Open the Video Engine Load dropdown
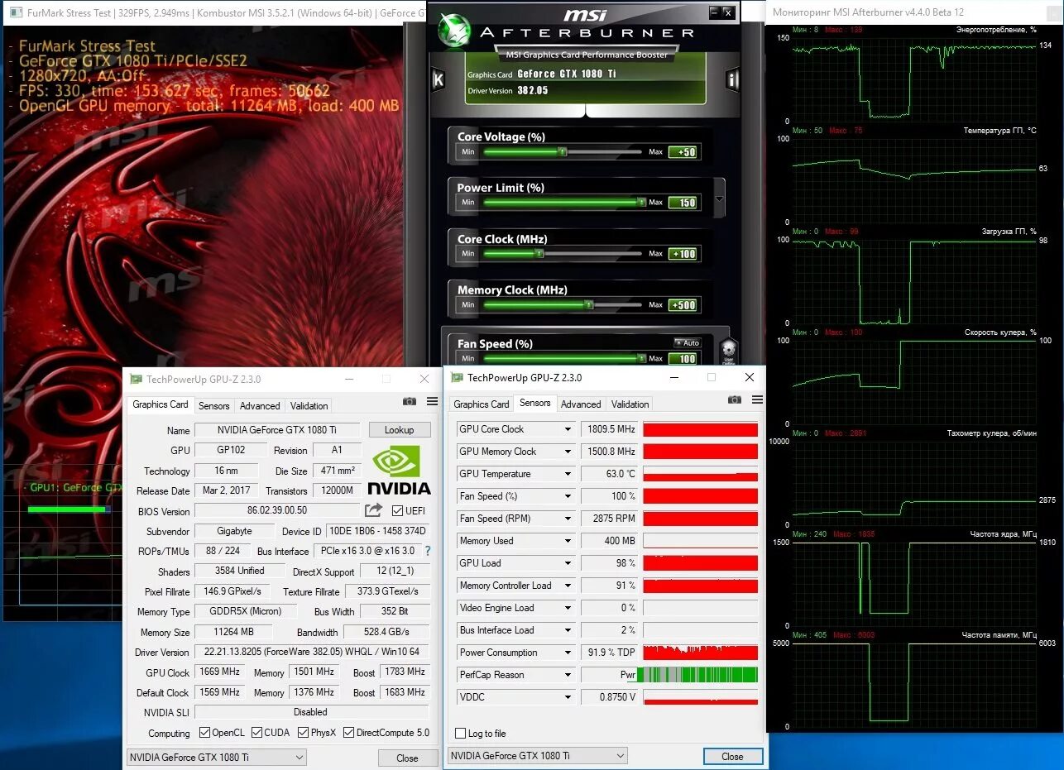The width and height of the screenshot is (1064, 770). pyautogui.click(x=568, y=608)
